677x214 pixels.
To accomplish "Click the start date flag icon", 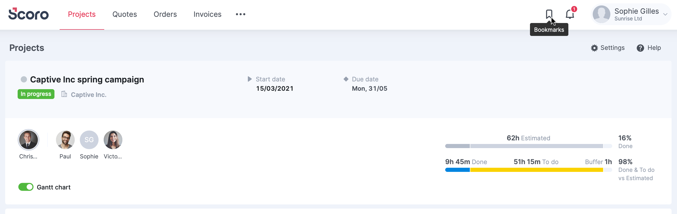I will [x=250, y=79].
